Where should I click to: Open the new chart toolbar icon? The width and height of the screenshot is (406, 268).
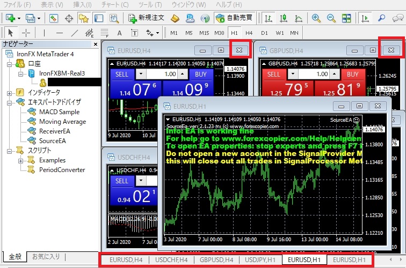click(x=10, y=18)
